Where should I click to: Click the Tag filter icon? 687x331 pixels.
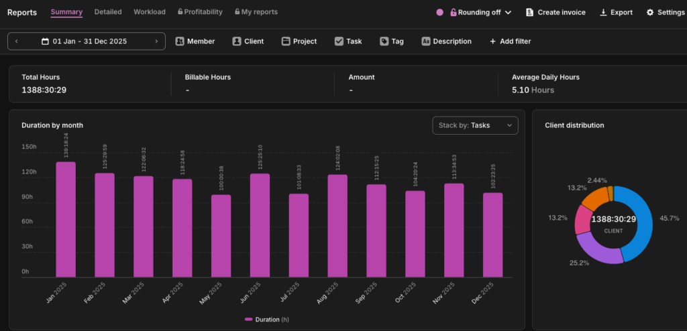[x=384, y=42]
